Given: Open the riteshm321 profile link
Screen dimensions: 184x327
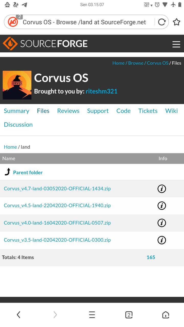Looking at the screenshot, I should pos(101,91).
